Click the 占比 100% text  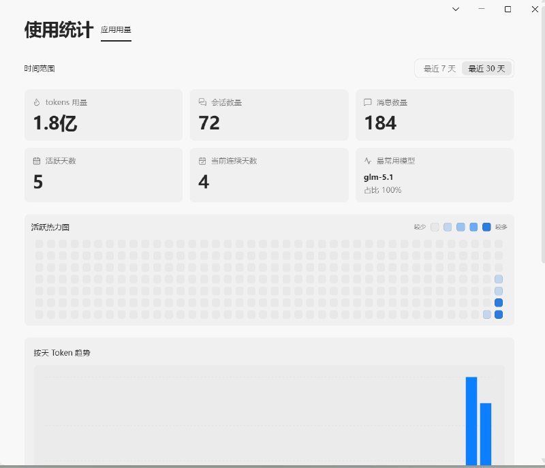[383, 190]
